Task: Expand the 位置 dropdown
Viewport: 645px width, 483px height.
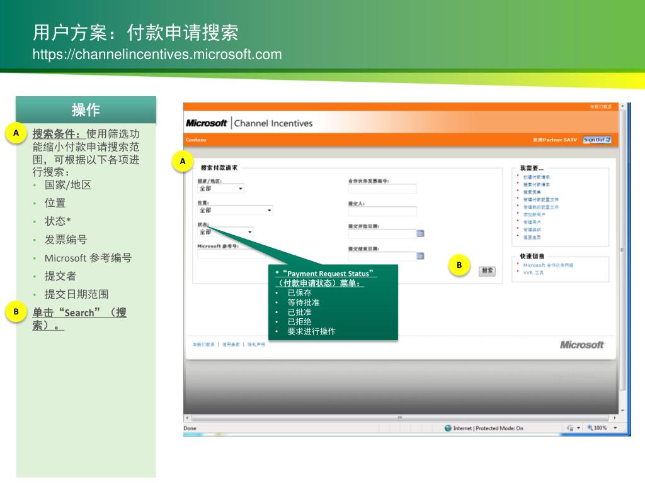Action: click(x=235, y=210)
